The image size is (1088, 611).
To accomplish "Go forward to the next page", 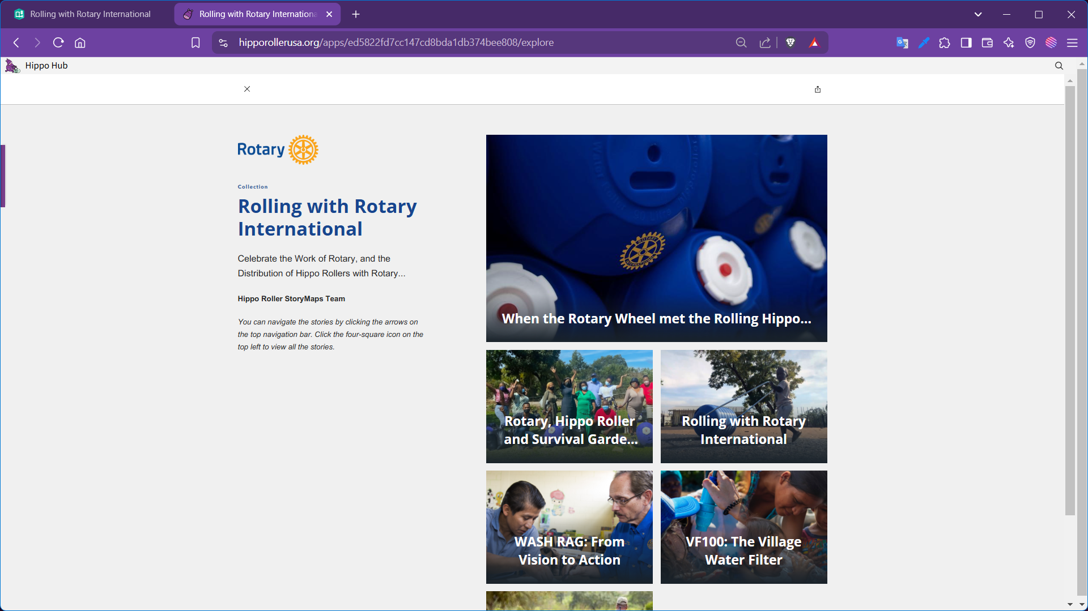I will 37,42.
